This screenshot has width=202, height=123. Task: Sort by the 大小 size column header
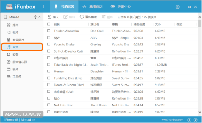click(158, 24)
